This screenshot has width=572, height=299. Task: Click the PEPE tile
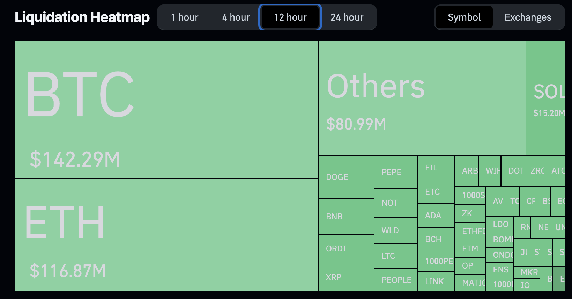pos(396,172)
